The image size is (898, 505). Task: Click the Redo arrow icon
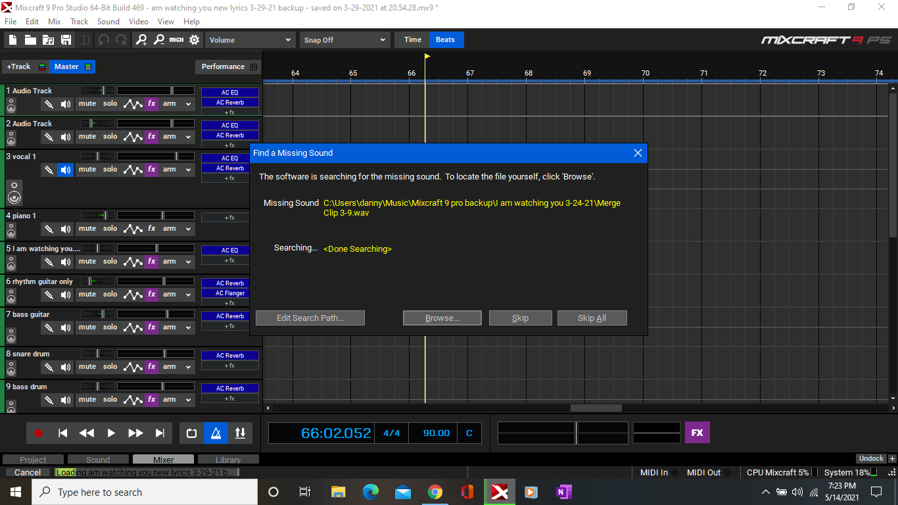point(121,40)
